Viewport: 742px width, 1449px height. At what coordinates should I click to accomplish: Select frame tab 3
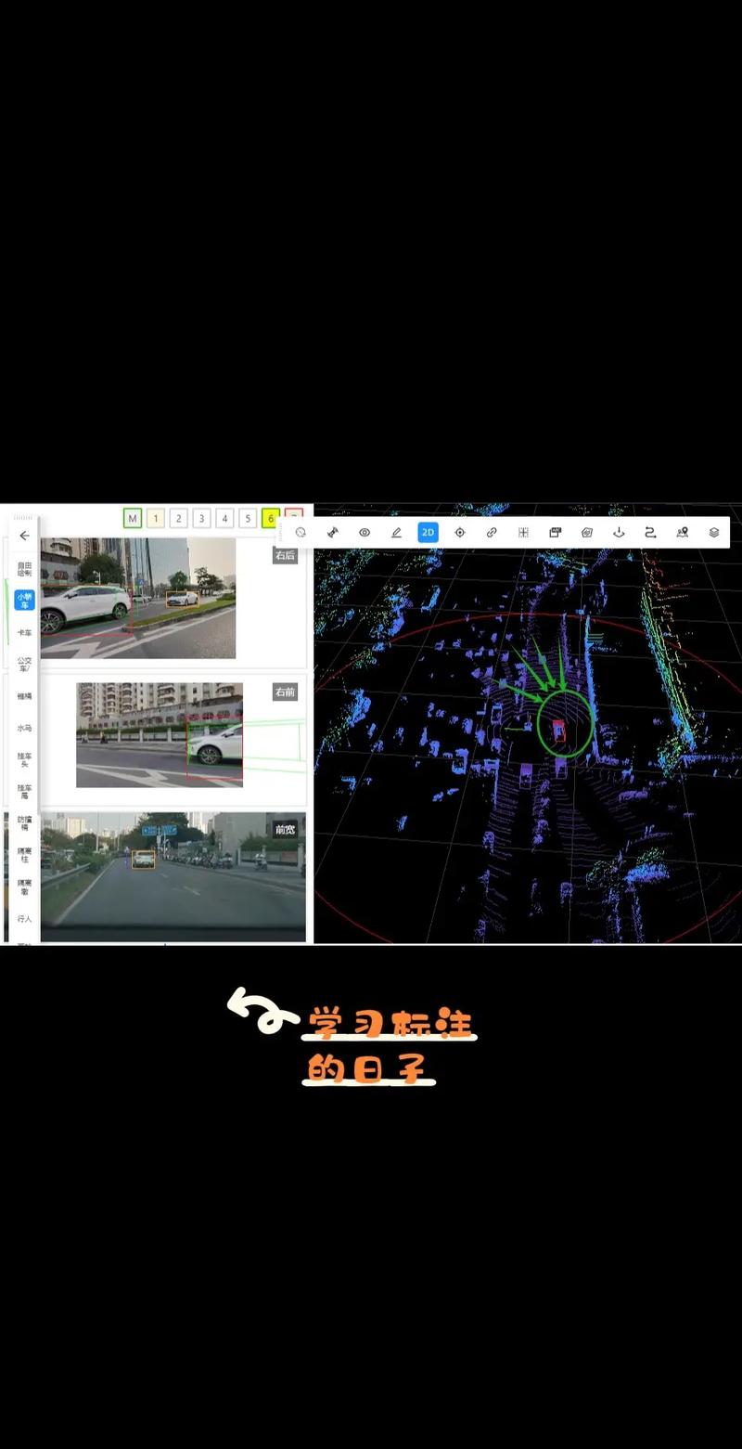pyautogui.click(x=201, y=519)
